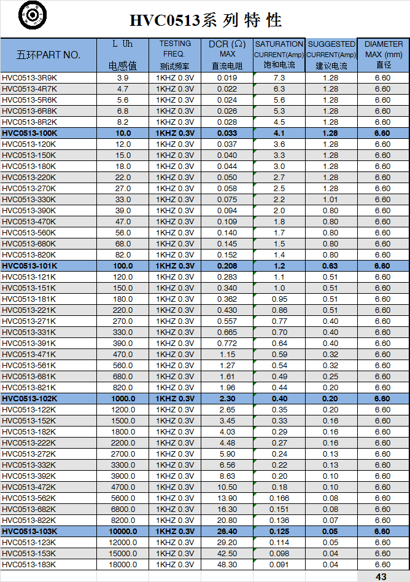Screen dimensions: 410x582
Task: Select inductance value 18000.0
Action: pos(123,565)
